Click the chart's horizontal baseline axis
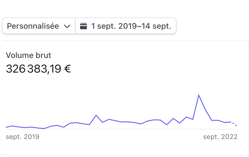The height and width of the screenshot is (157, 249). (122, 129)
